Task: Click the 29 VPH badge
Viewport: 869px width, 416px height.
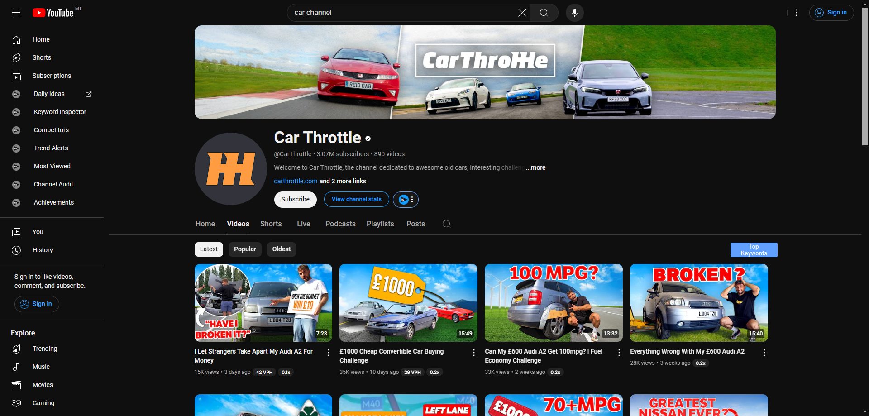Action: 412,373
